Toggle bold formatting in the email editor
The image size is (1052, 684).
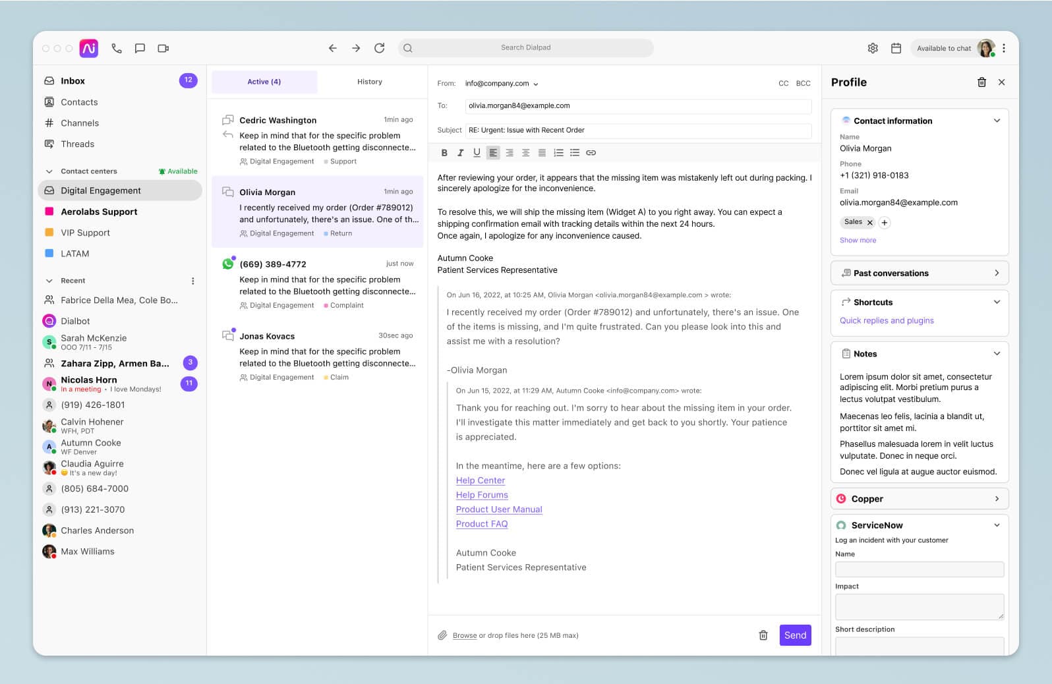point(444,153)
